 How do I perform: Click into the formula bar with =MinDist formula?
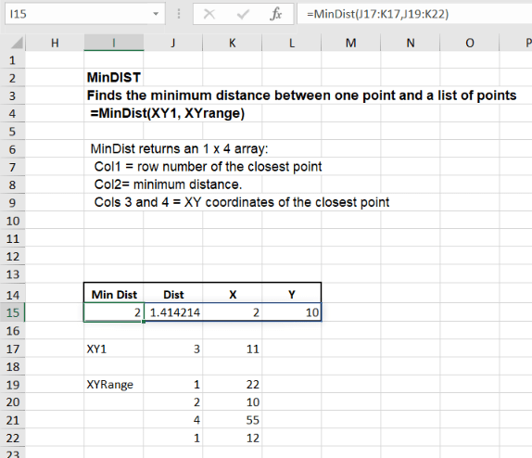414,14
